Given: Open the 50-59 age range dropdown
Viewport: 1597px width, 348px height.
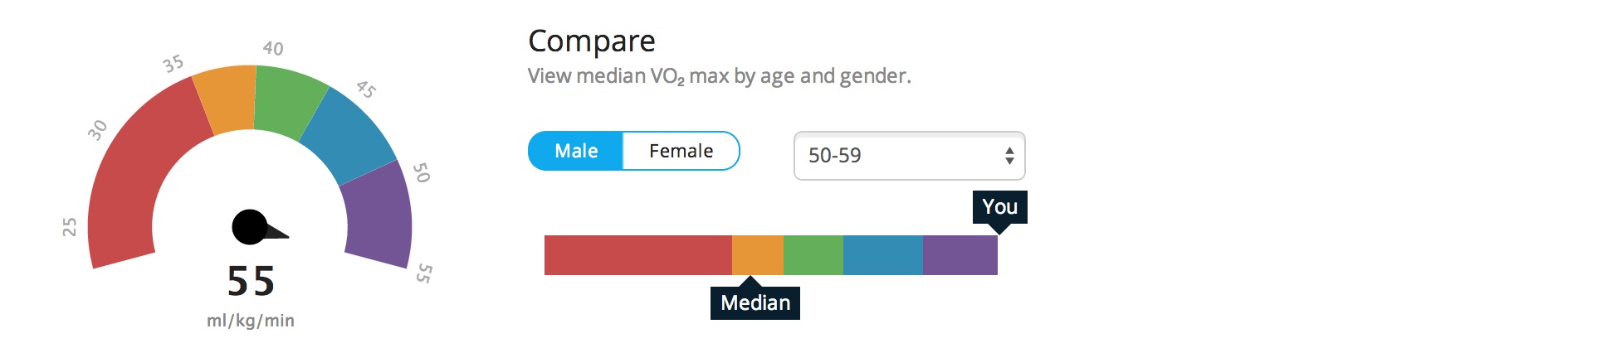Looking at the screenshot, I should (909, 156).
